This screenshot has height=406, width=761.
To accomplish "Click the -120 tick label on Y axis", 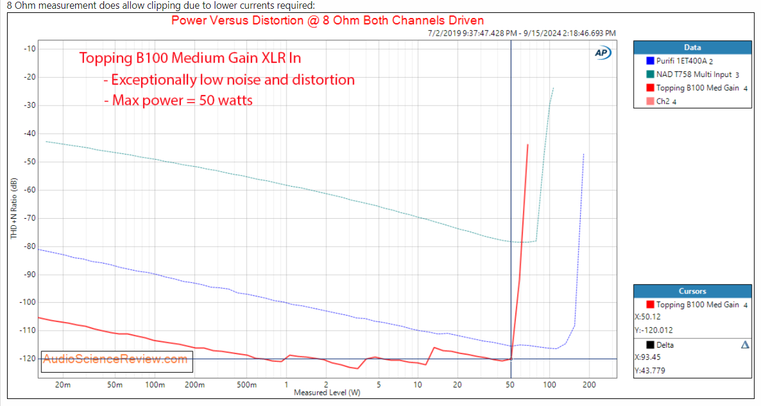I will click(27, 359).
